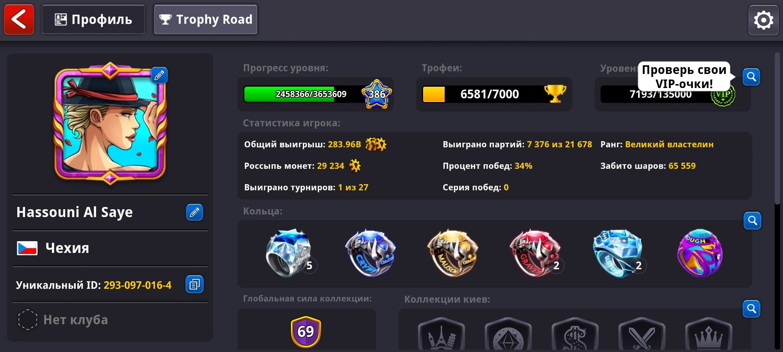Tap the collection power shield 69
The image size is (783, 352).
click(x=306, y=332)
